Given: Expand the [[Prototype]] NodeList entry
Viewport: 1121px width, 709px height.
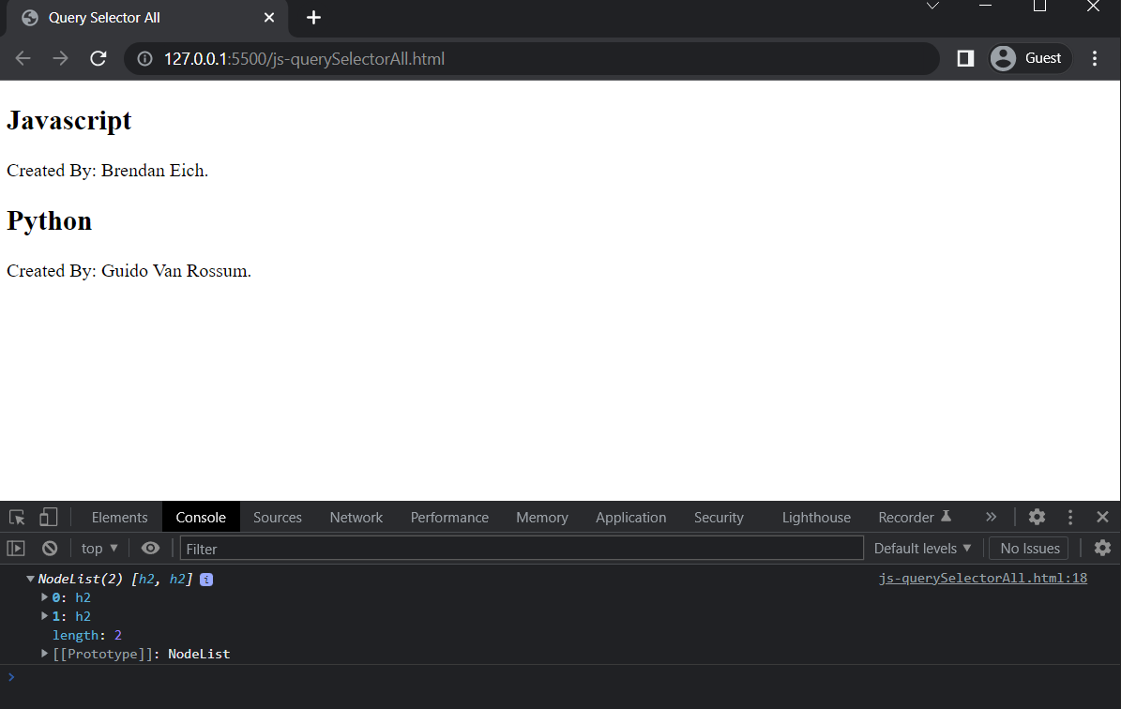Looking at the screenshot, I should [44, 654].
